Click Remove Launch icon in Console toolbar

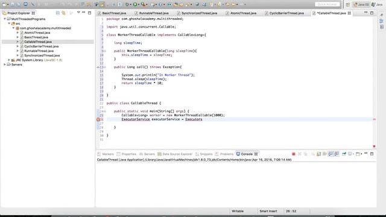(300, 154)
